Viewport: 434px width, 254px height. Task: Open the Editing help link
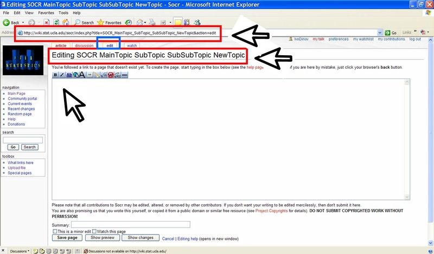click(188, 239)
